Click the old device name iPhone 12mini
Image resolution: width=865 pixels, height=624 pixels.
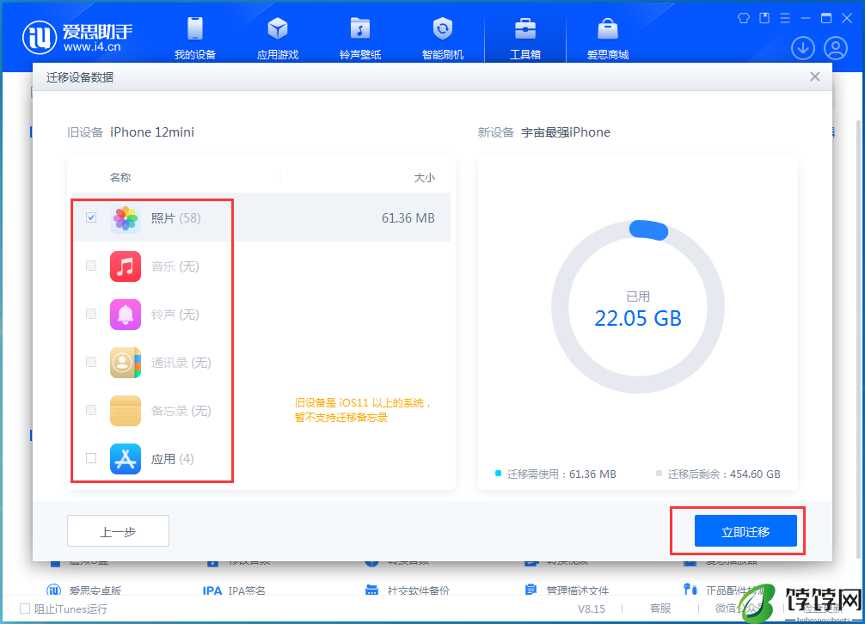(x=152, y=132)
